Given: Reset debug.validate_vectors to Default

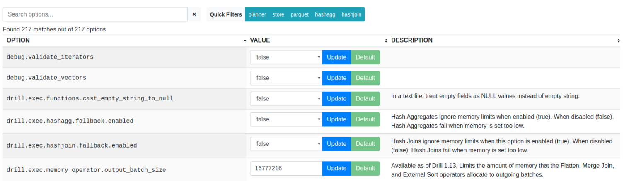Looking at the screenshot, I should click(365, 78).
